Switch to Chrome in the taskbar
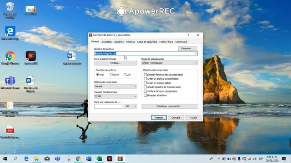 [78, 159]
